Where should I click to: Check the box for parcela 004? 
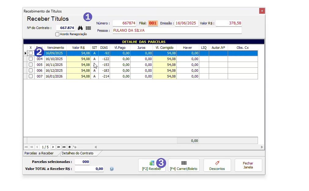click(x=31, y=59)
